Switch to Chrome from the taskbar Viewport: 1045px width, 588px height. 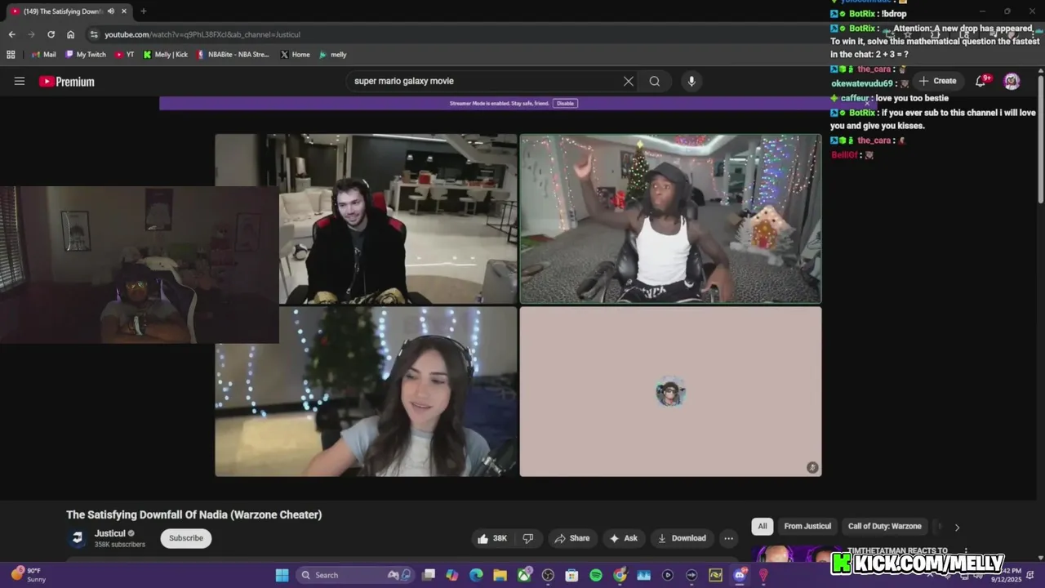620,575
